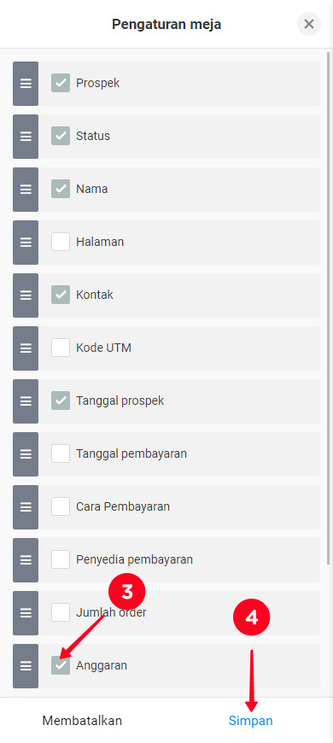Select the reorder handle for Nama row

click(26, 190)
